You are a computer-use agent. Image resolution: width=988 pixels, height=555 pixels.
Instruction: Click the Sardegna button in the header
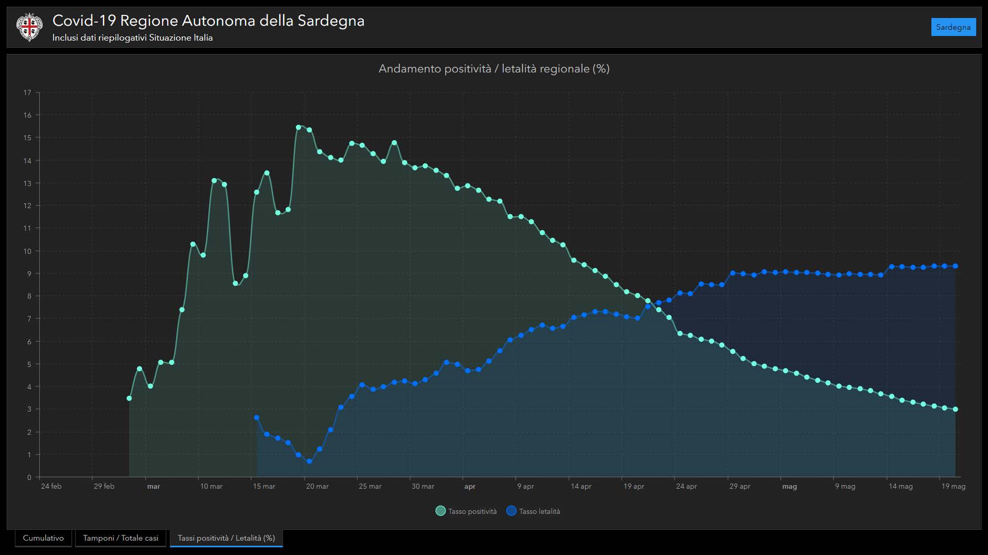pyautogui.click(x=953, y=27)
